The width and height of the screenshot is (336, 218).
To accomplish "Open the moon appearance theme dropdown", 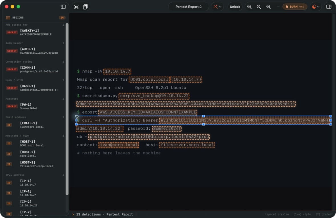I will coord(316,7).
